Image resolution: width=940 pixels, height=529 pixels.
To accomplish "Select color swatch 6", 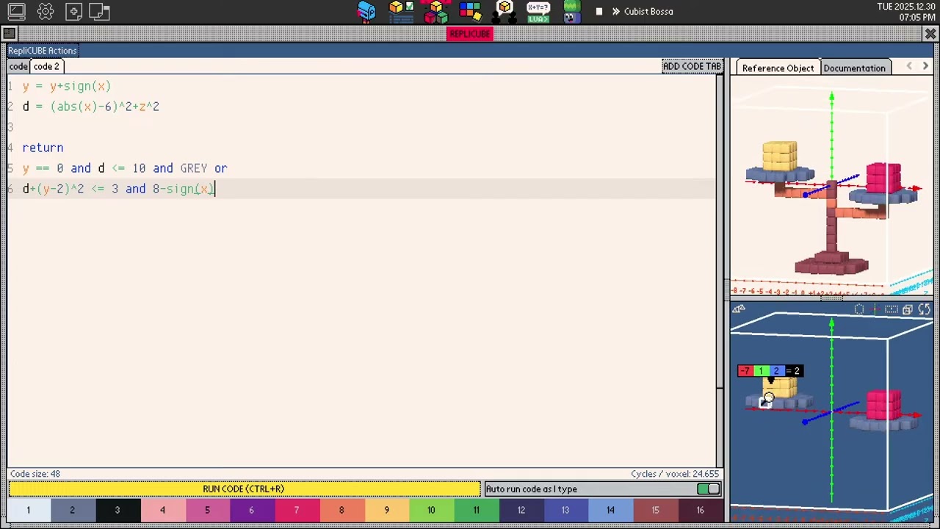I will point(251,510).
